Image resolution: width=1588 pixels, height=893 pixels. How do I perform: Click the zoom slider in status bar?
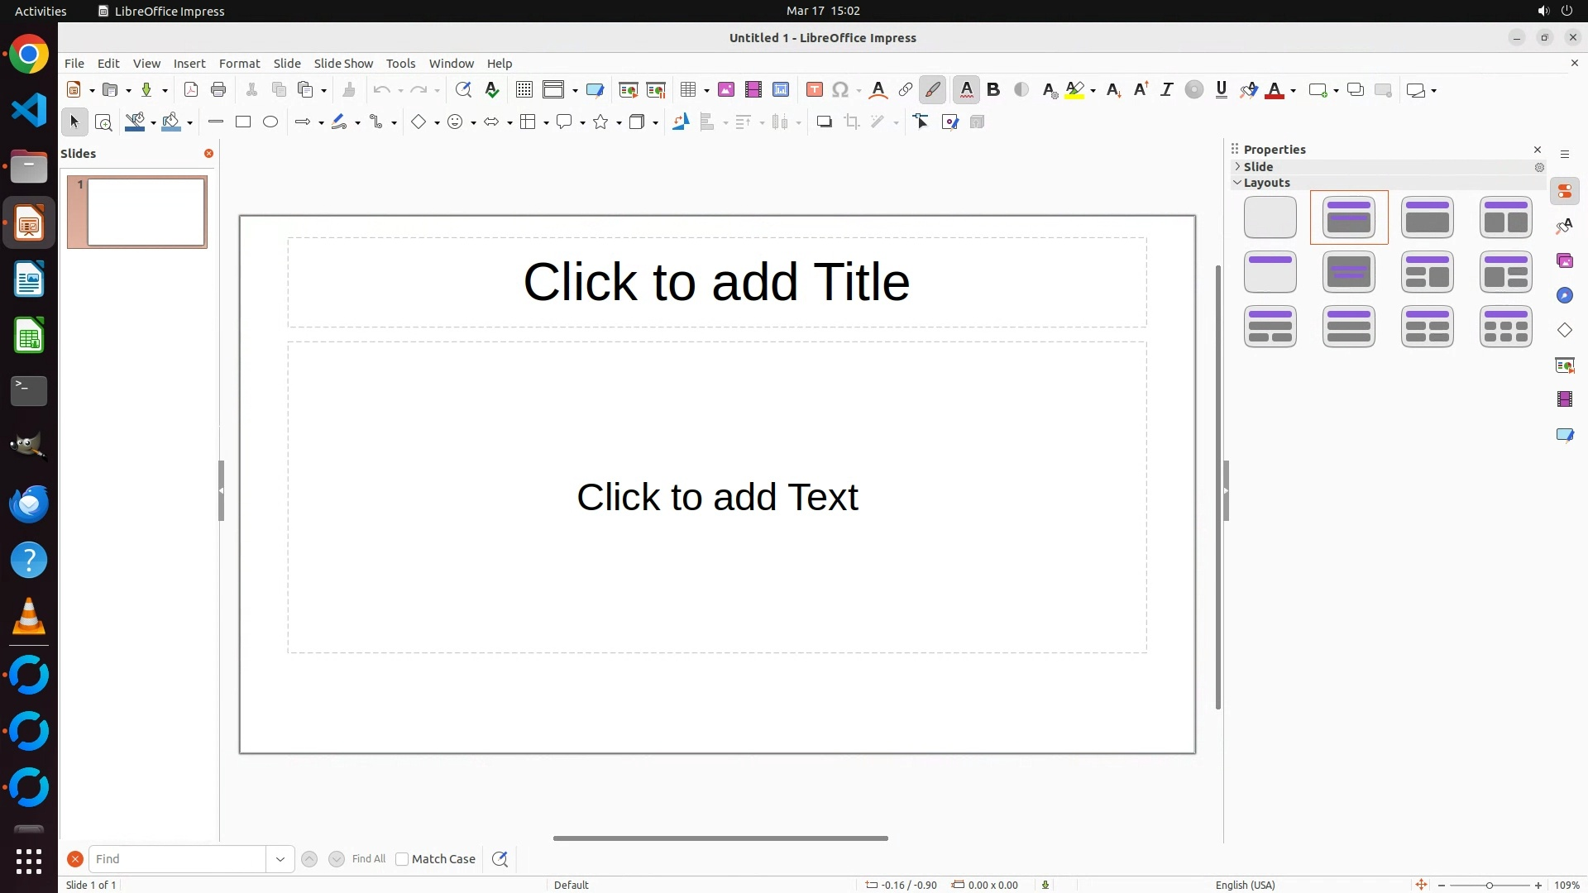pos(1489,885)
